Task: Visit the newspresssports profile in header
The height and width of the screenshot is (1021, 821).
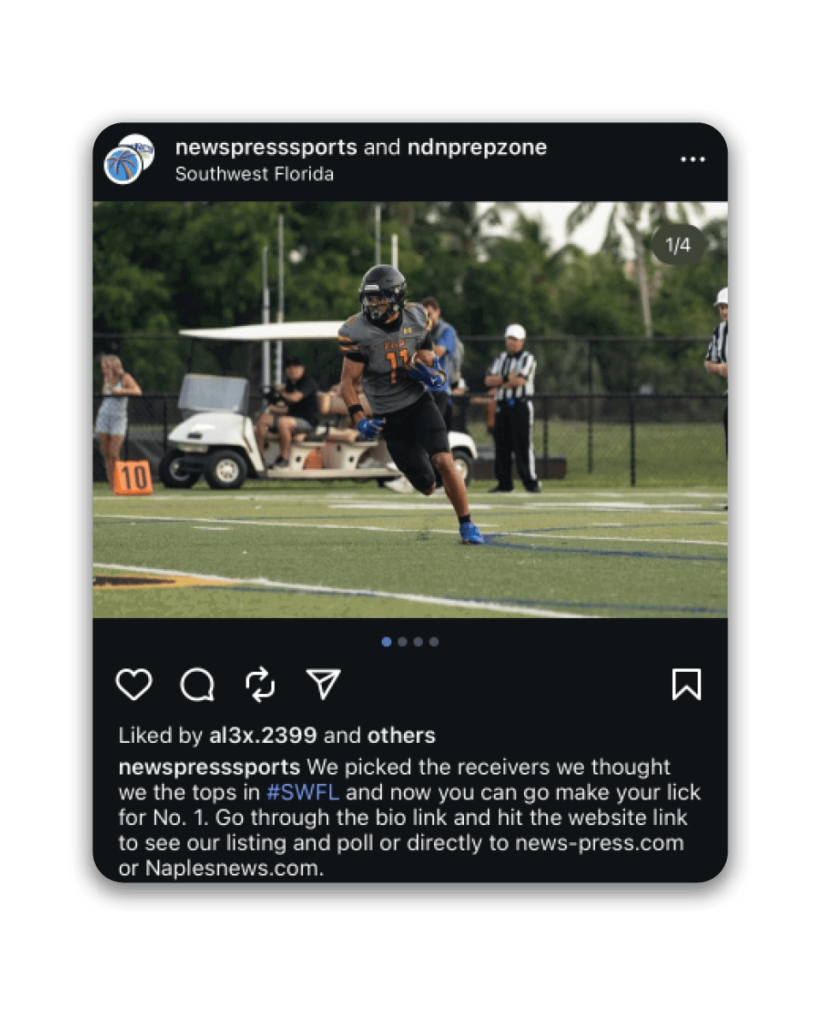Action: pyautogui.click(x=266, y=147)
